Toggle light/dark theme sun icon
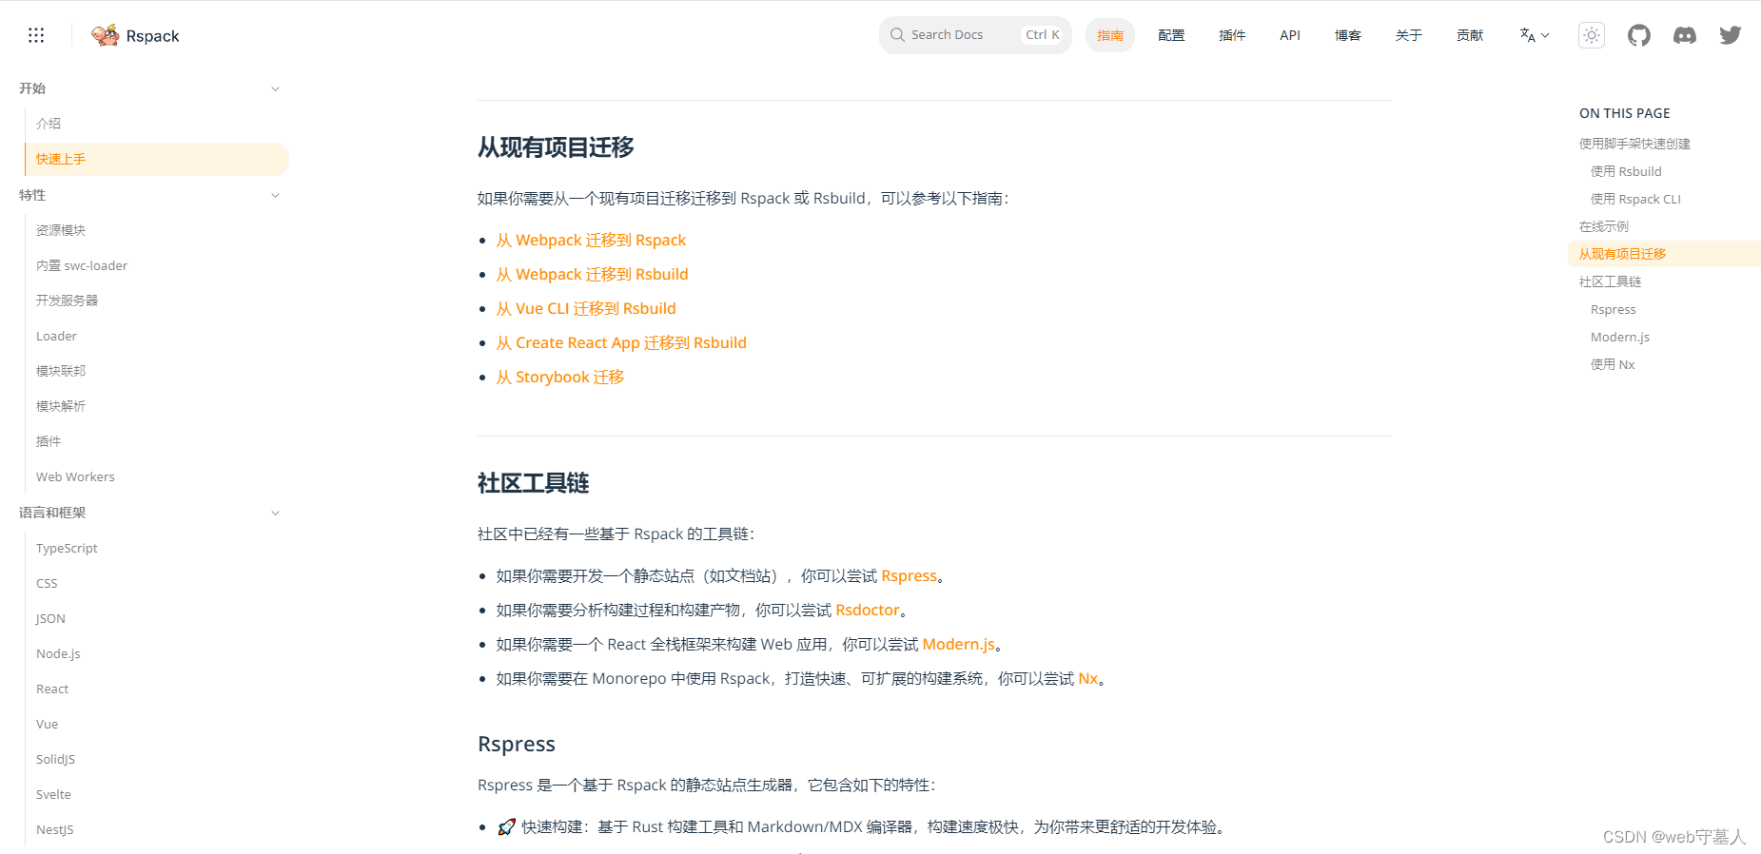 coord(1592,35)
